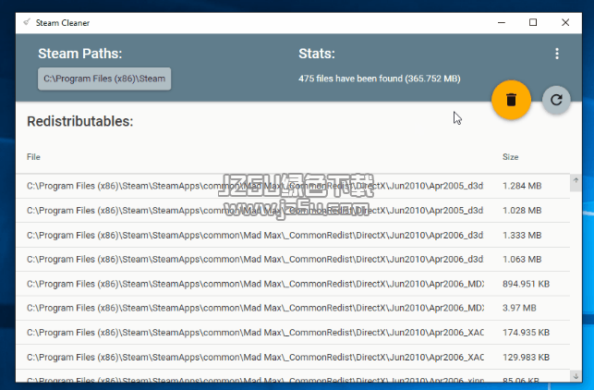Click the '475 files have been found' stats text
Screen dimensions: 594x390
379,79
